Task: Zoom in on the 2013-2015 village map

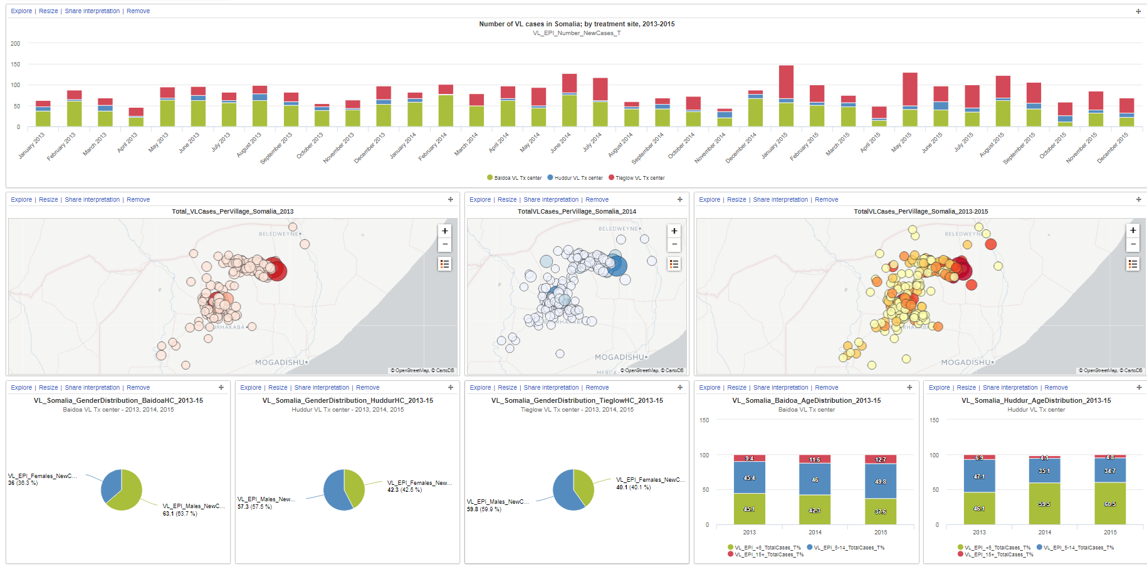Action: [1133, 231]
